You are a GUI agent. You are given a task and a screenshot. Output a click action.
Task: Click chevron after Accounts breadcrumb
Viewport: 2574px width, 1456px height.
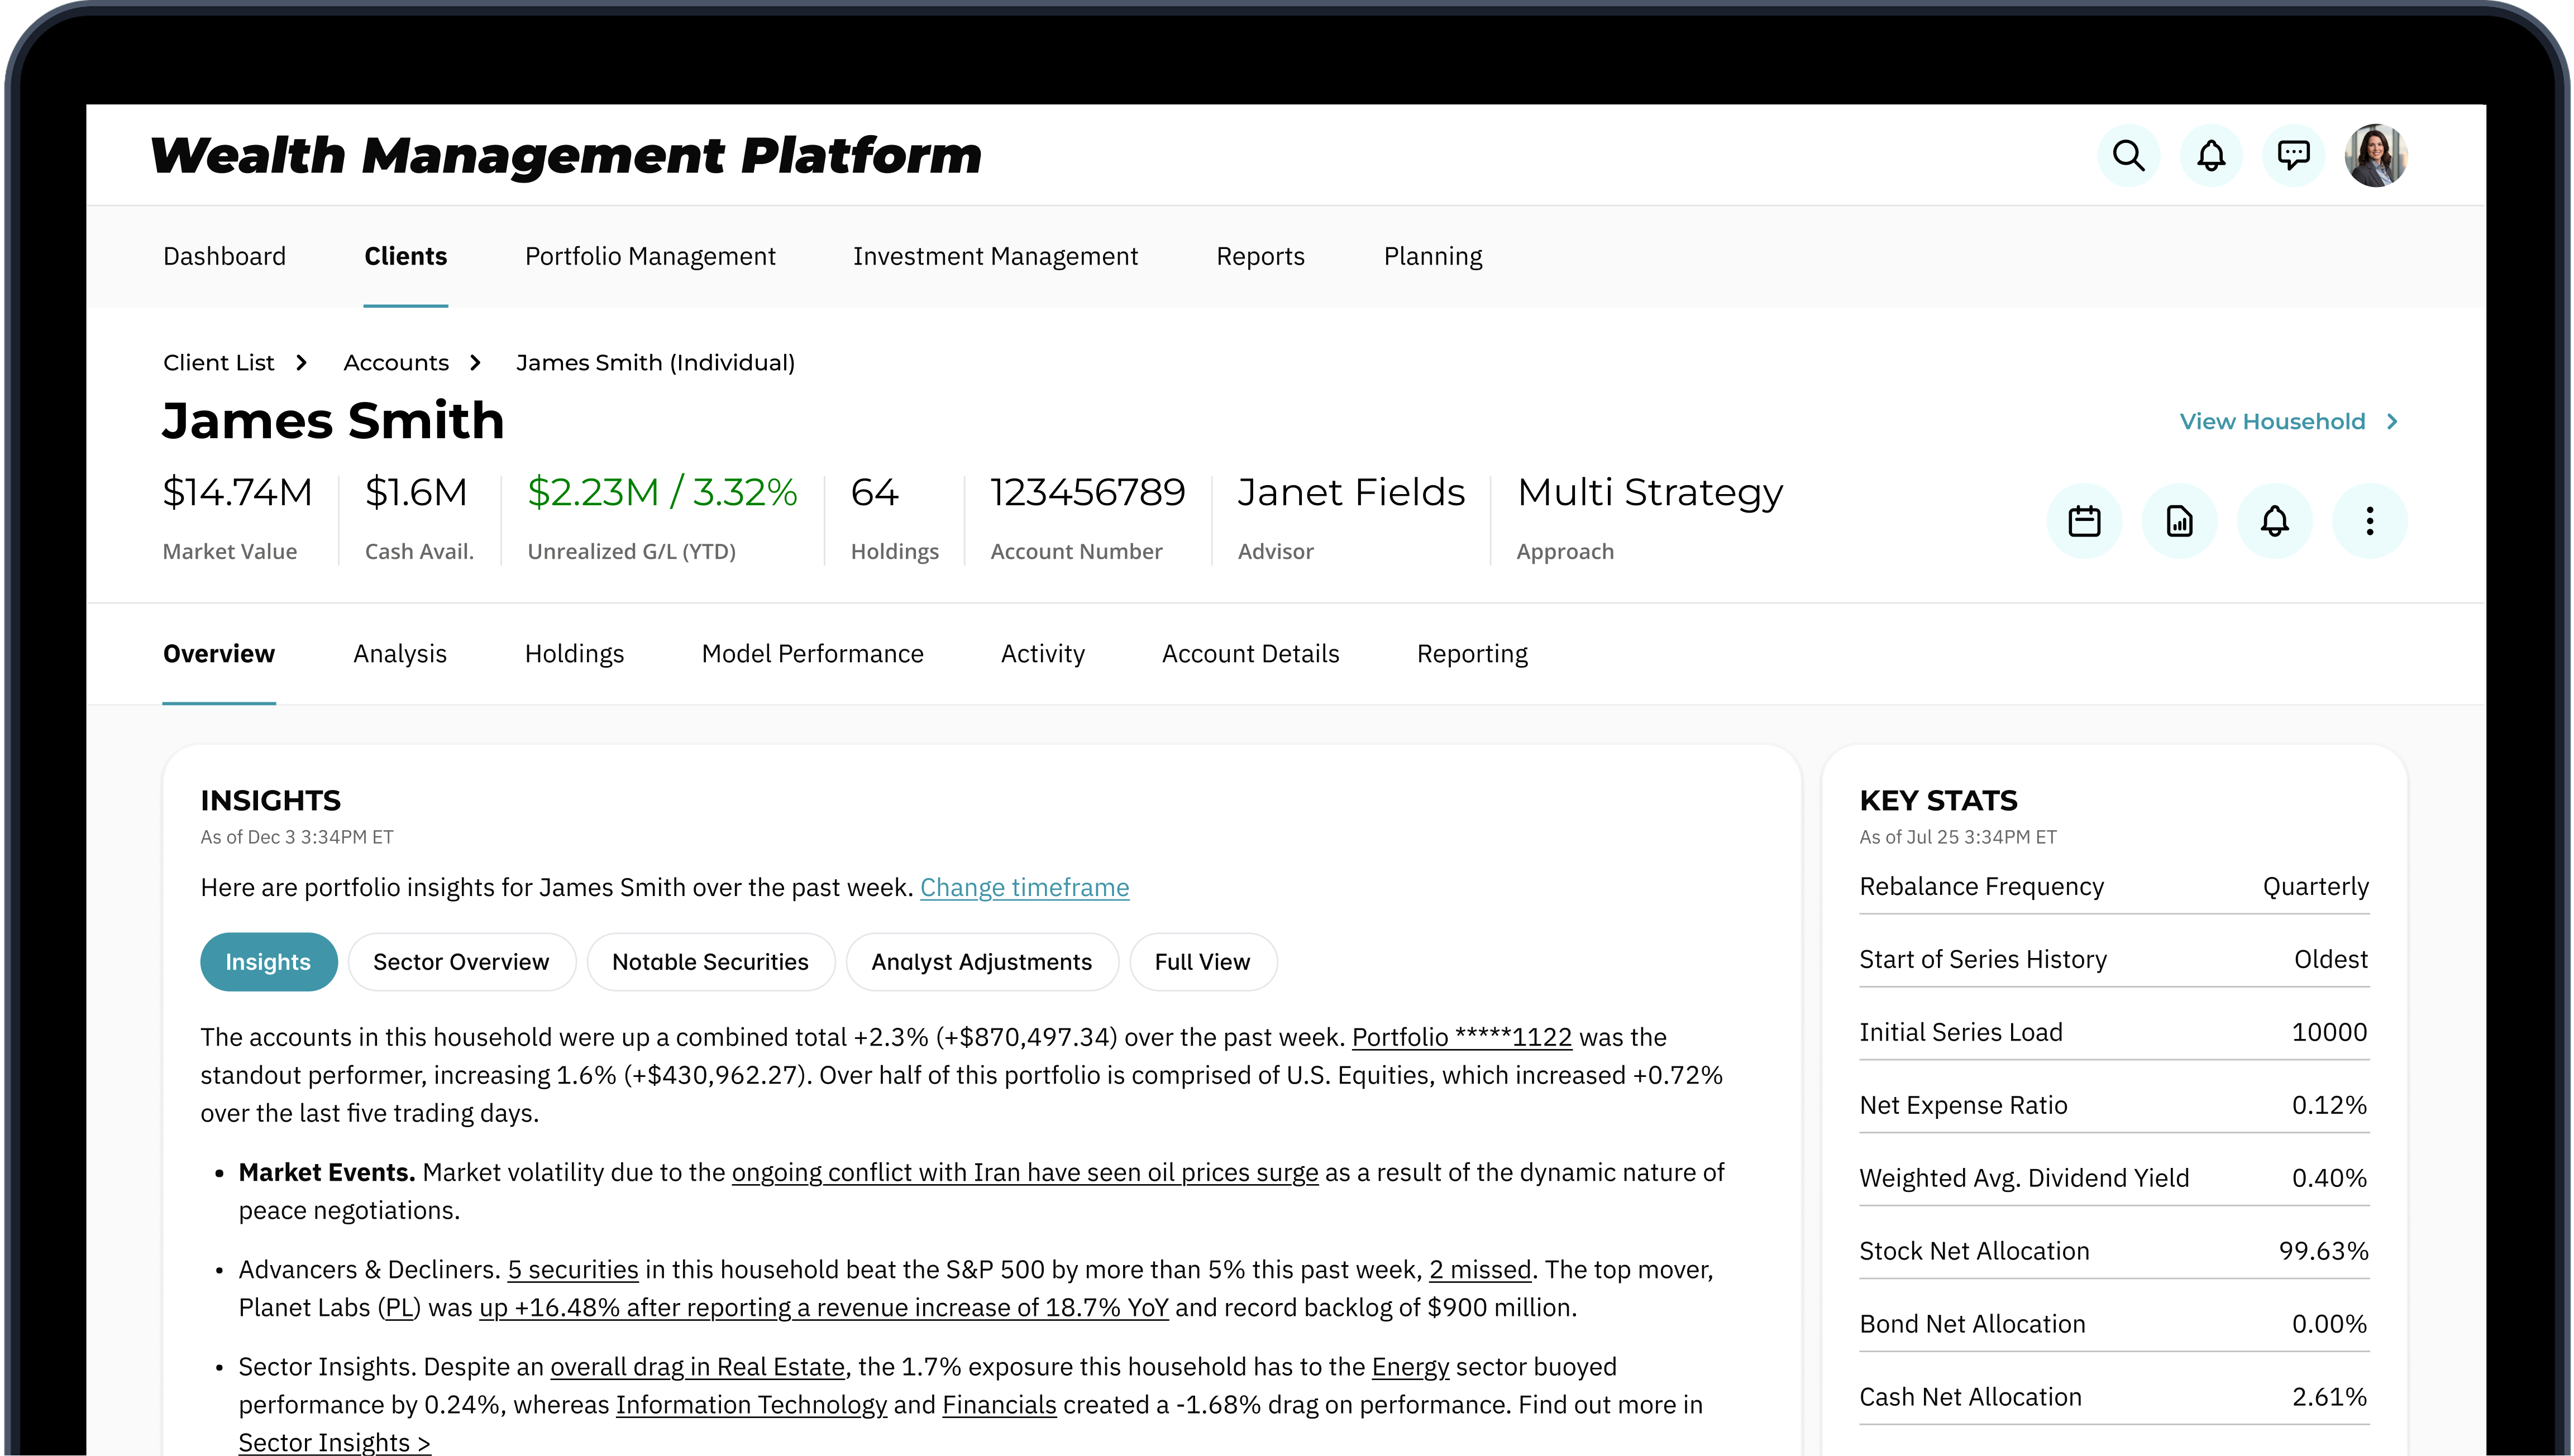coord(476,362)
